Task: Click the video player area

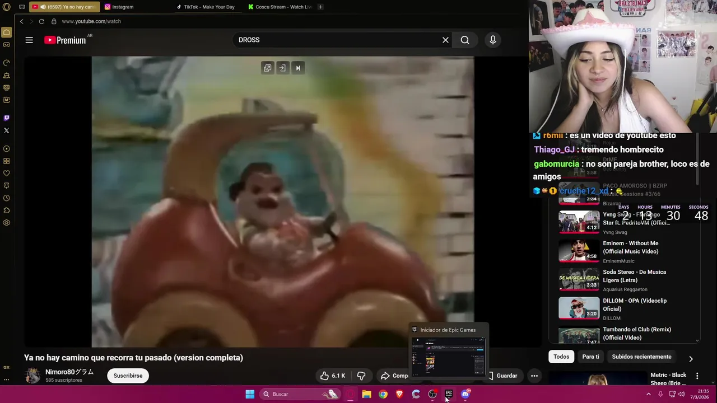Action: (x=283, y=201)
